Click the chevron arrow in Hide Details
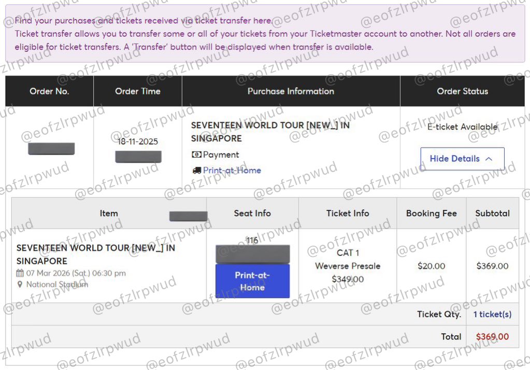The height and width of the screenshot is (370, 530). click(489, 159)
